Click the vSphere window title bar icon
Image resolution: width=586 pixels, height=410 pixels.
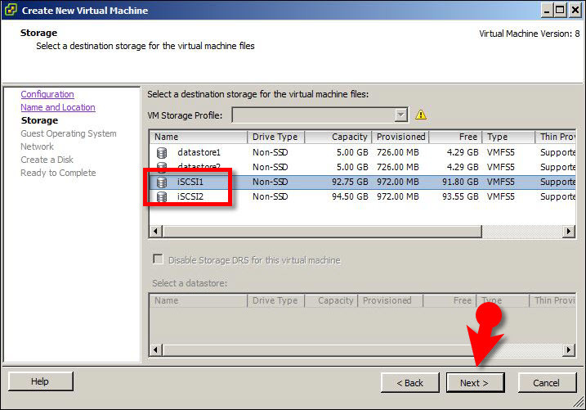pyautogui.click(x=11, y=10)
